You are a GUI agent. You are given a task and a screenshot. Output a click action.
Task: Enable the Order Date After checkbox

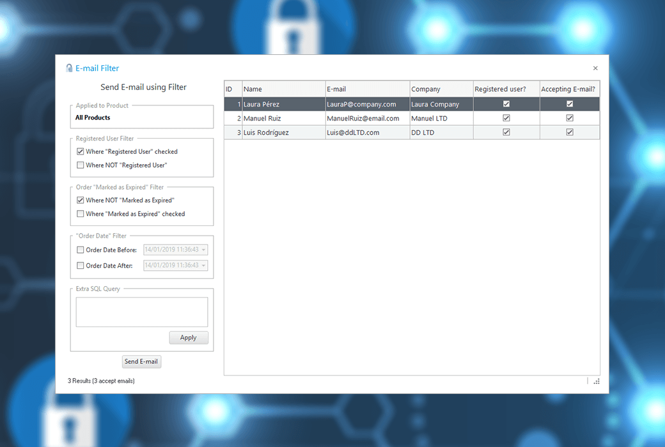click(81, 266)
